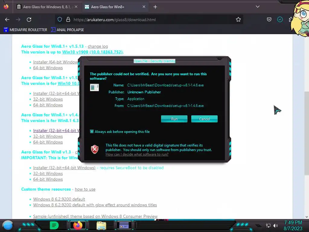Image resolution: width=309 pixels, height=232 pixels.
Task: Close the 'Aero Glass for Win8+' tab
Action: click(x=144, y=7)
